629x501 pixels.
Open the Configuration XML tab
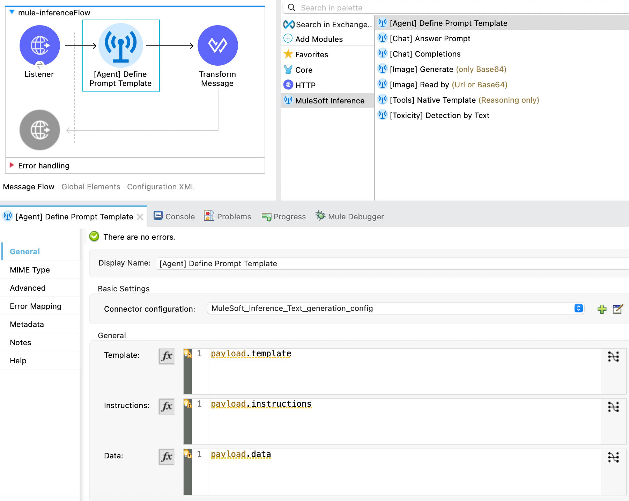161,187
